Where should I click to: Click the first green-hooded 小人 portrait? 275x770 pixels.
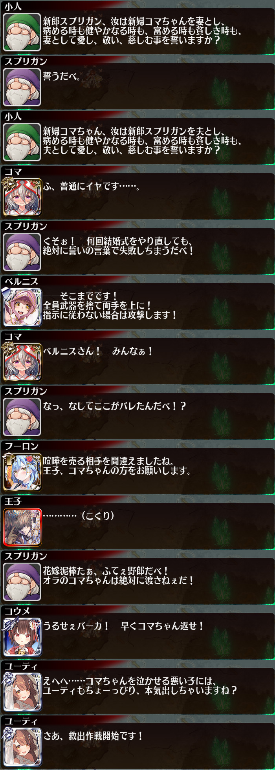[22, 32]
